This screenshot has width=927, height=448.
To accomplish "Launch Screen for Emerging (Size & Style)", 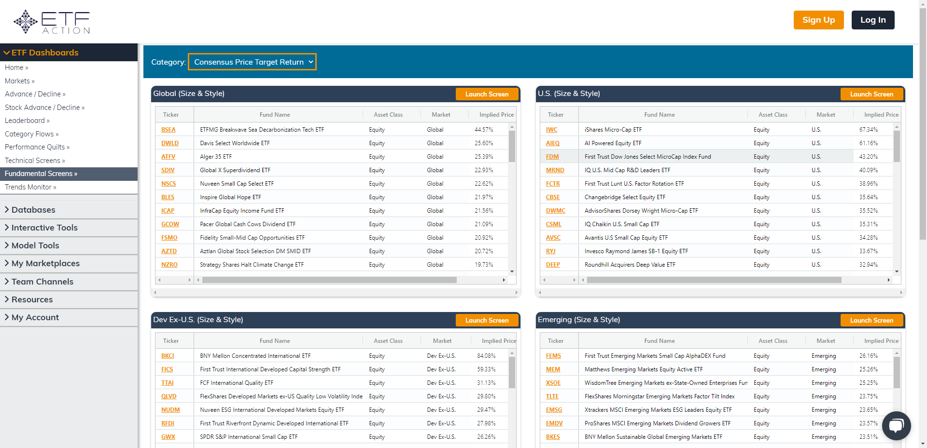I will (871, 320).
